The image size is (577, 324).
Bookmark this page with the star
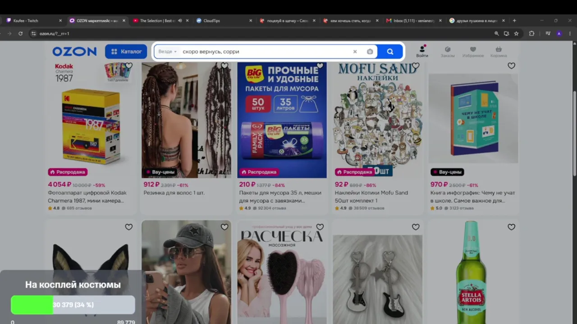[516, 33]
